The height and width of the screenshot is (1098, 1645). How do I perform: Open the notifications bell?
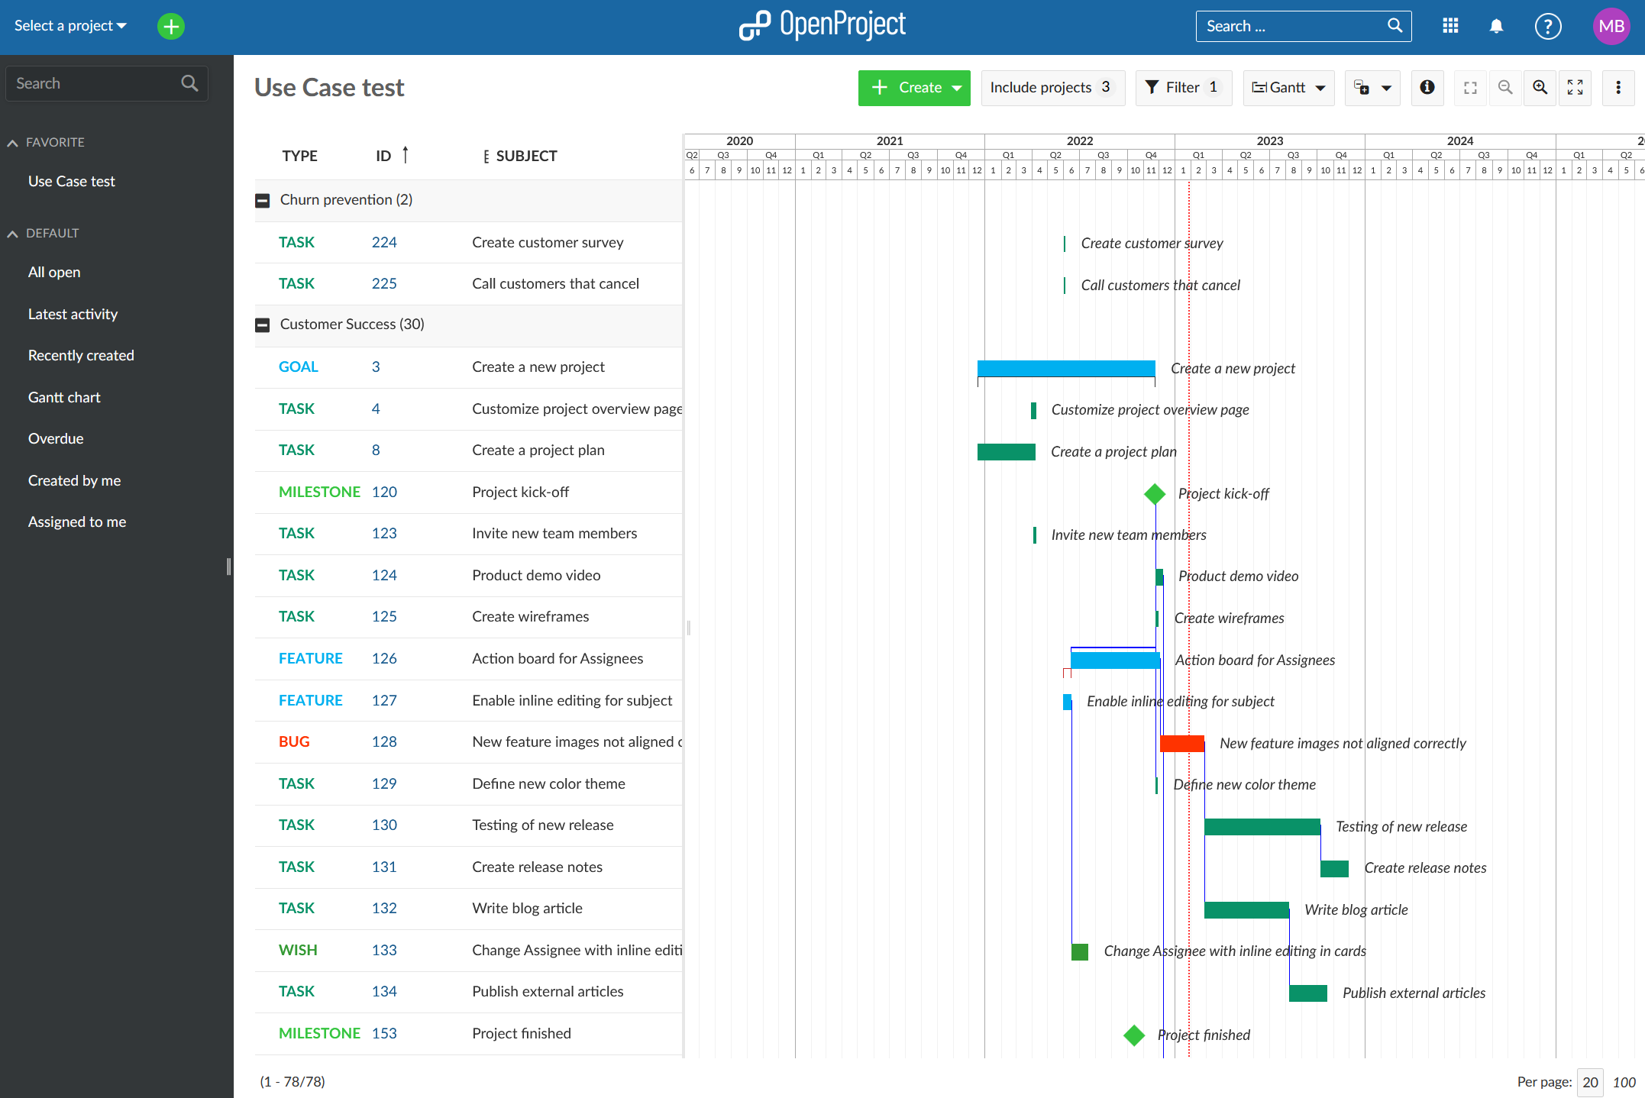point(1496,26)
